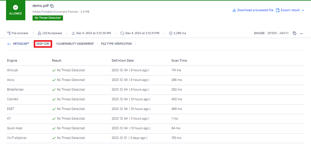Copy the demo.pdf filename icon
The width and height of the screenshot is (311, 148).
(x=52, y=6)
